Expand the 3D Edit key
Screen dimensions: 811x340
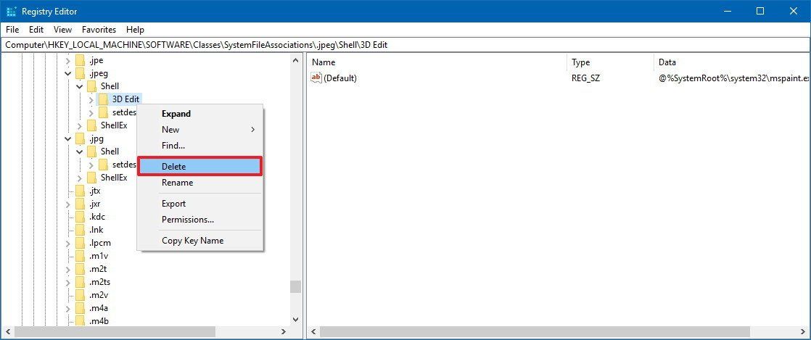(x=91, y=99)
